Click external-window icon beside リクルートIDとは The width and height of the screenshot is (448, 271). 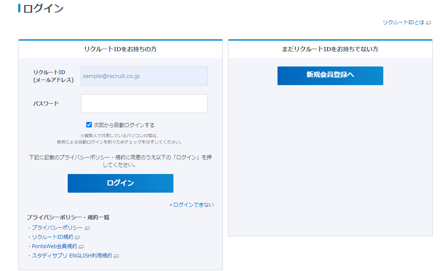428,22
